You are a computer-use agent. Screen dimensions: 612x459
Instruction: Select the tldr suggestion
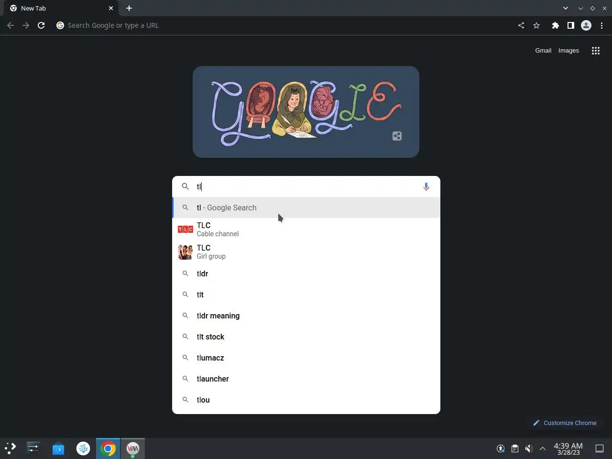click(x=306, y=273)
